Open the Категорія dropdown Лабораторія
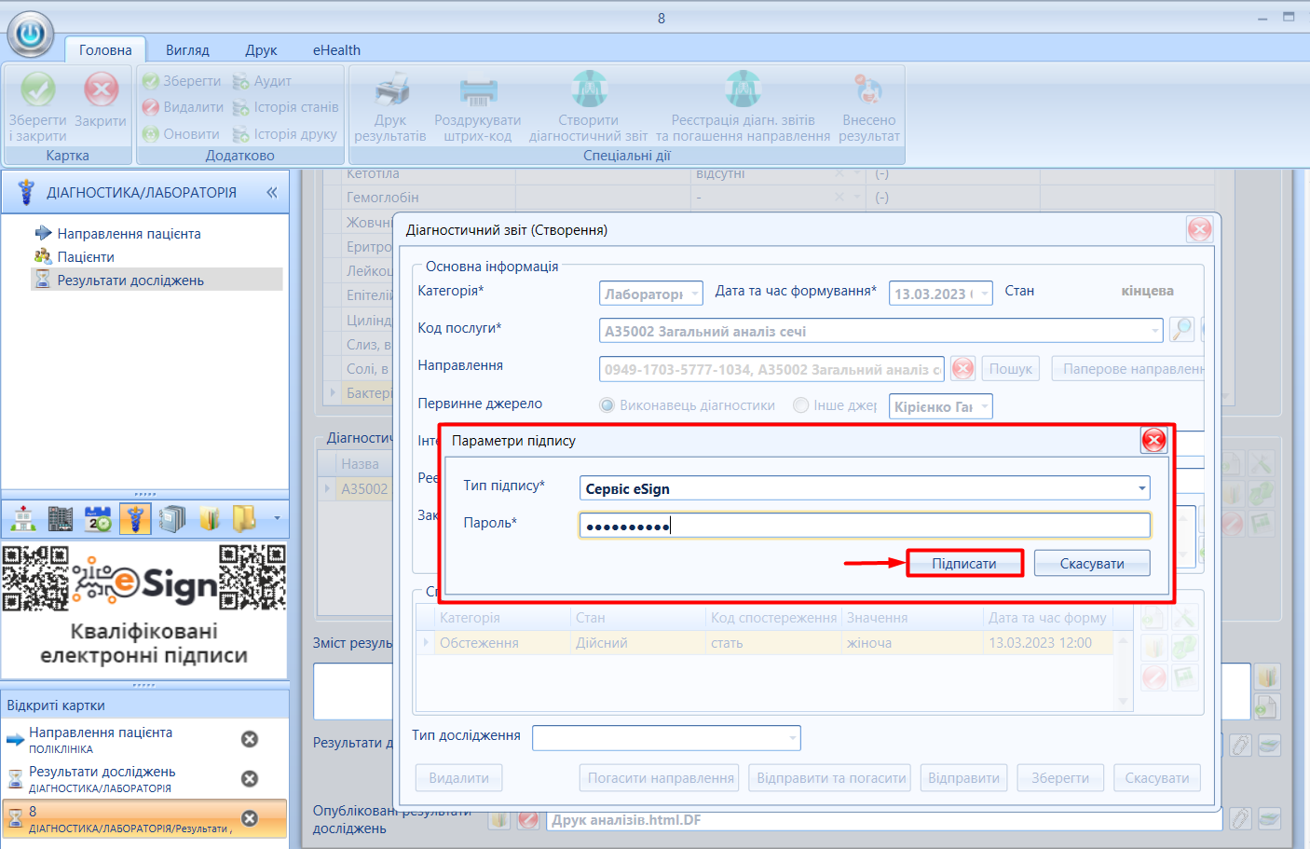 coord(694,294)
